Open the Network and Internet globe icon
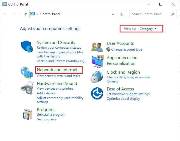The image size is (180, 141). pos(27,73)
